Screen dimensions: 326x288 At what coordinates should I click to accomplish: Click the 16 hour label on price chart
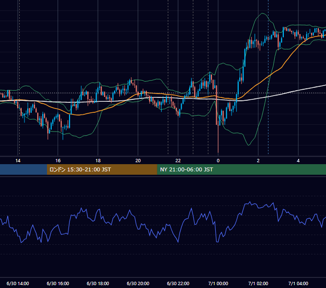58,161
